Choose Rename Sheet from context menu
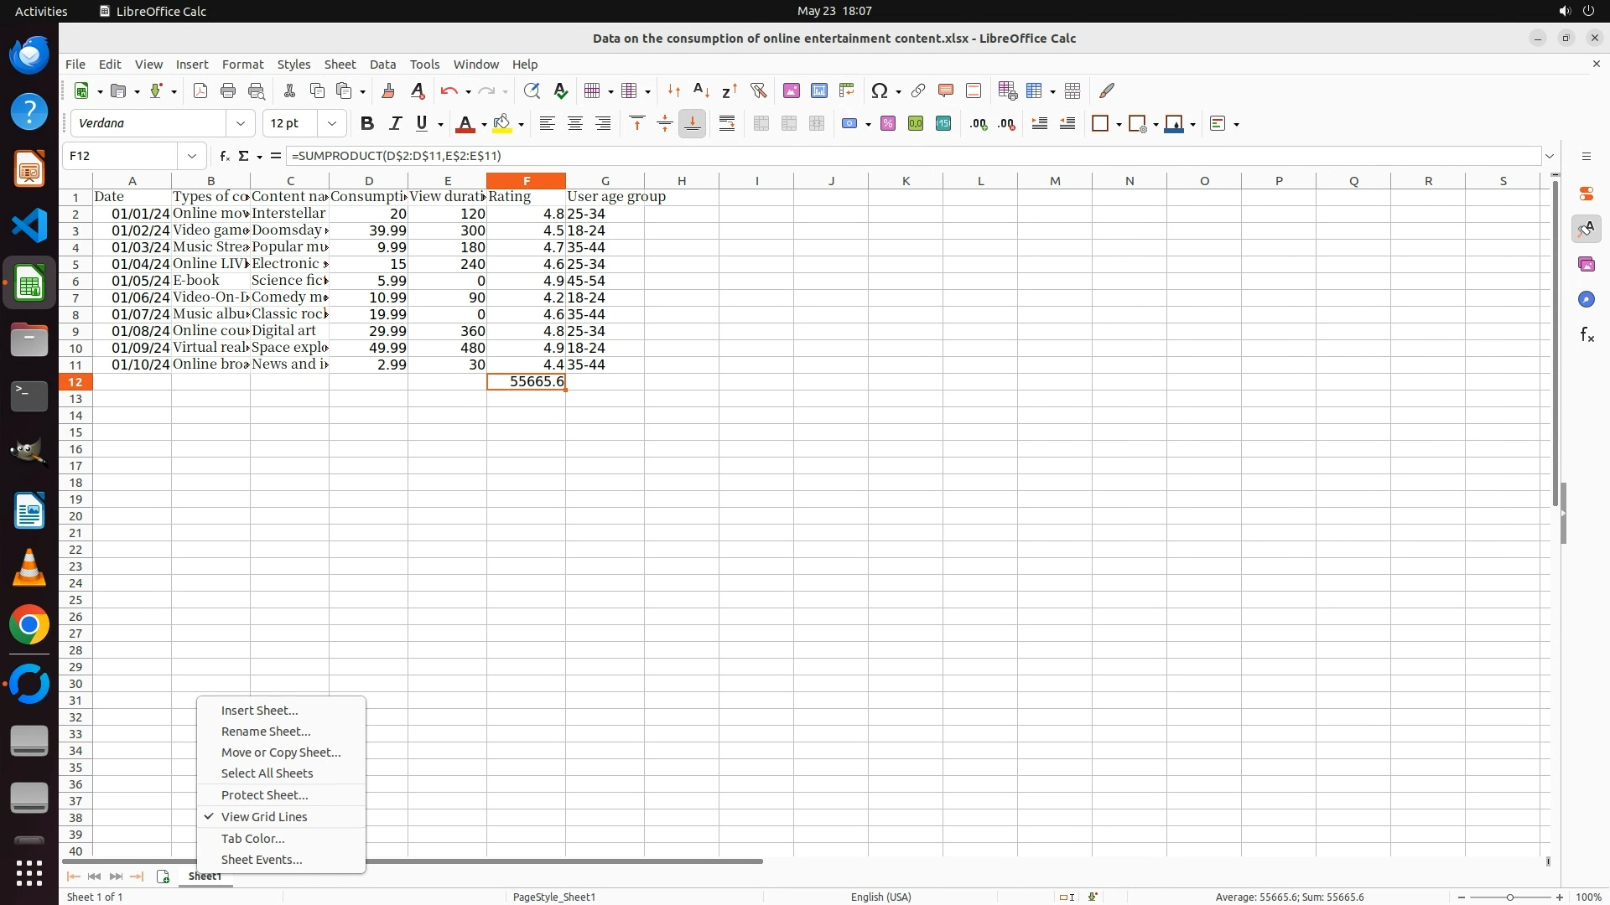The height and width of the screenshot is (905, 1610). [x=265, y=732]
